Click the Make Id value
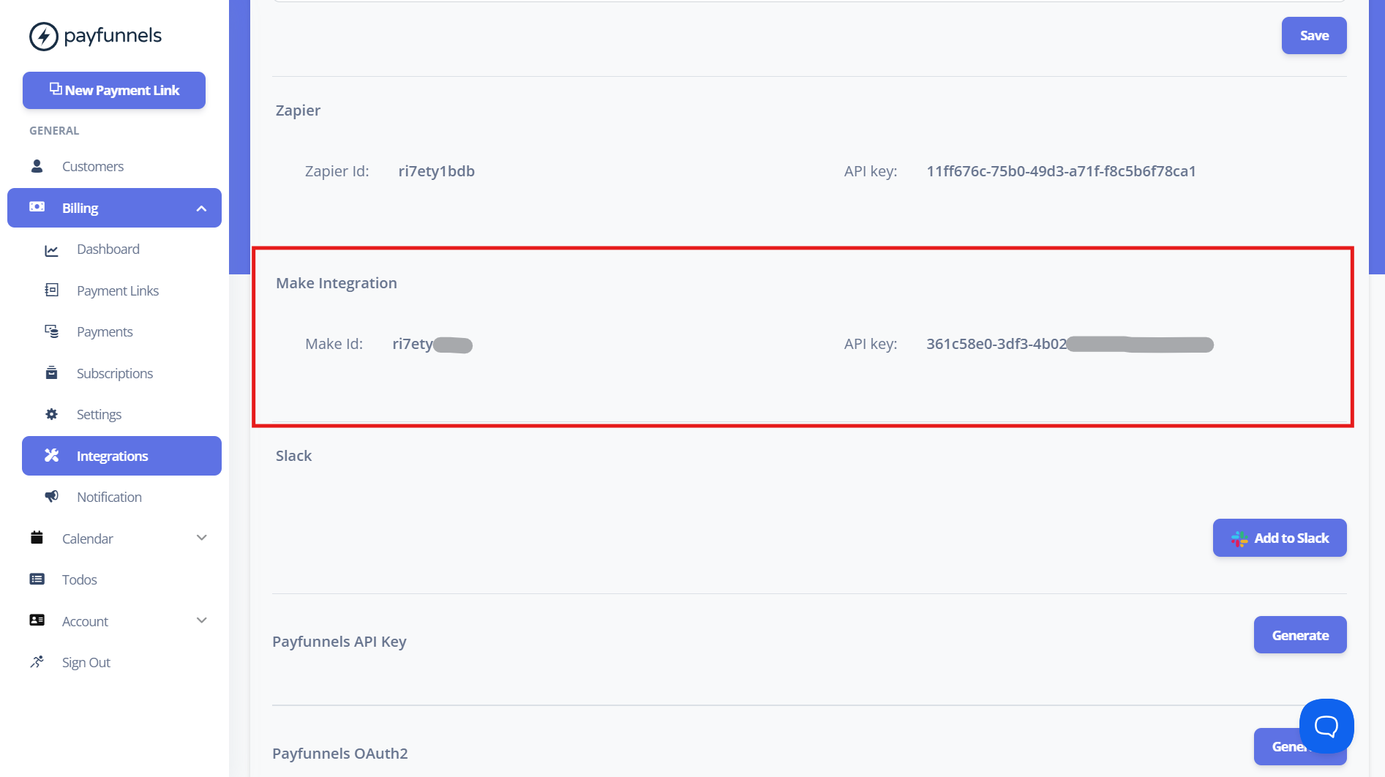 (x=432, y=344)
